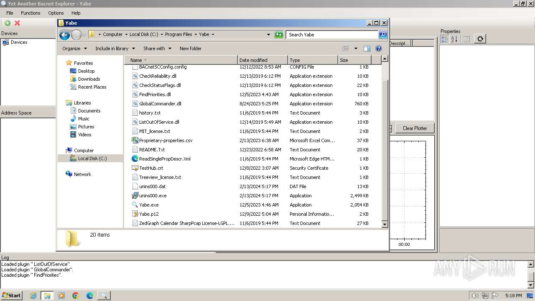Click the green add device icon in Yabe
Viewport: 535px width, 301px height.
pos(8,23)
